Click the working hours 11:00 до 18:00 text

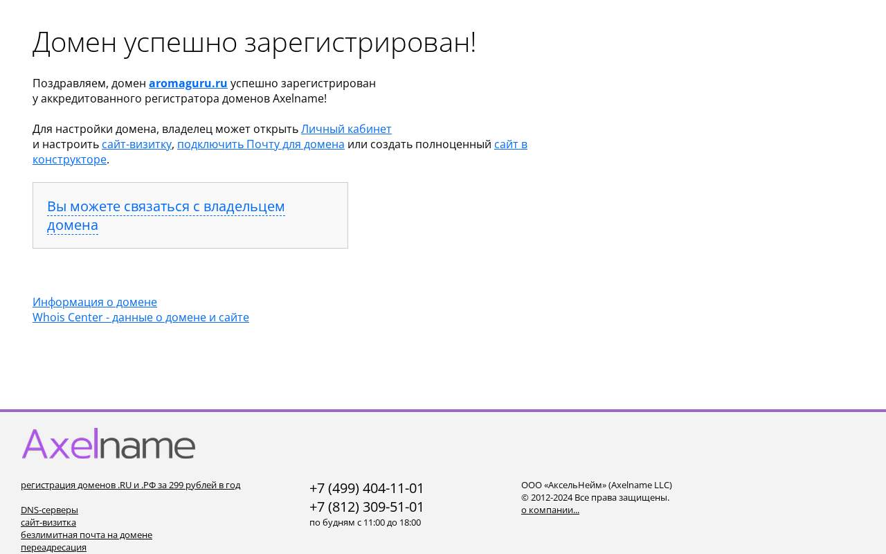tap(365, 522)
